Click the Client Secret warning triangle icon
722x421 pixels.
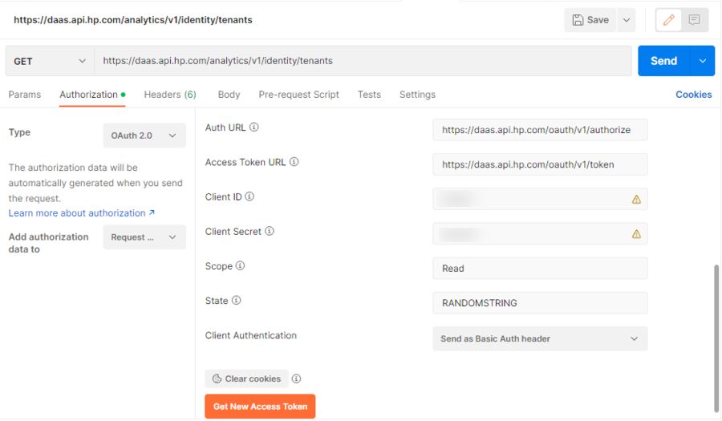636,234
